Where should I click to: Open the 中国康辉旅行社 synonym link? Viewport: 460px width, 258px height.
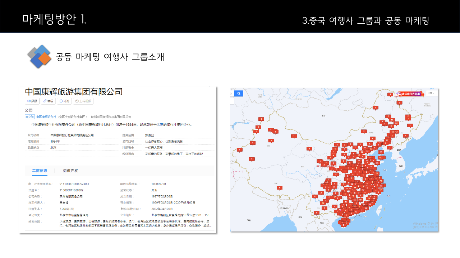coord(46,117)
